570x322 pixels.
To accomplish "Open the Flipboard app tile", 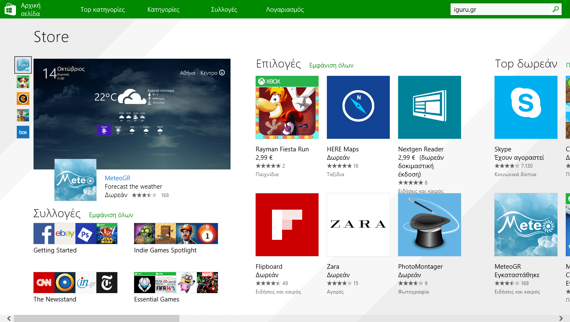I will pyautogui.click(x=287, y=225).
